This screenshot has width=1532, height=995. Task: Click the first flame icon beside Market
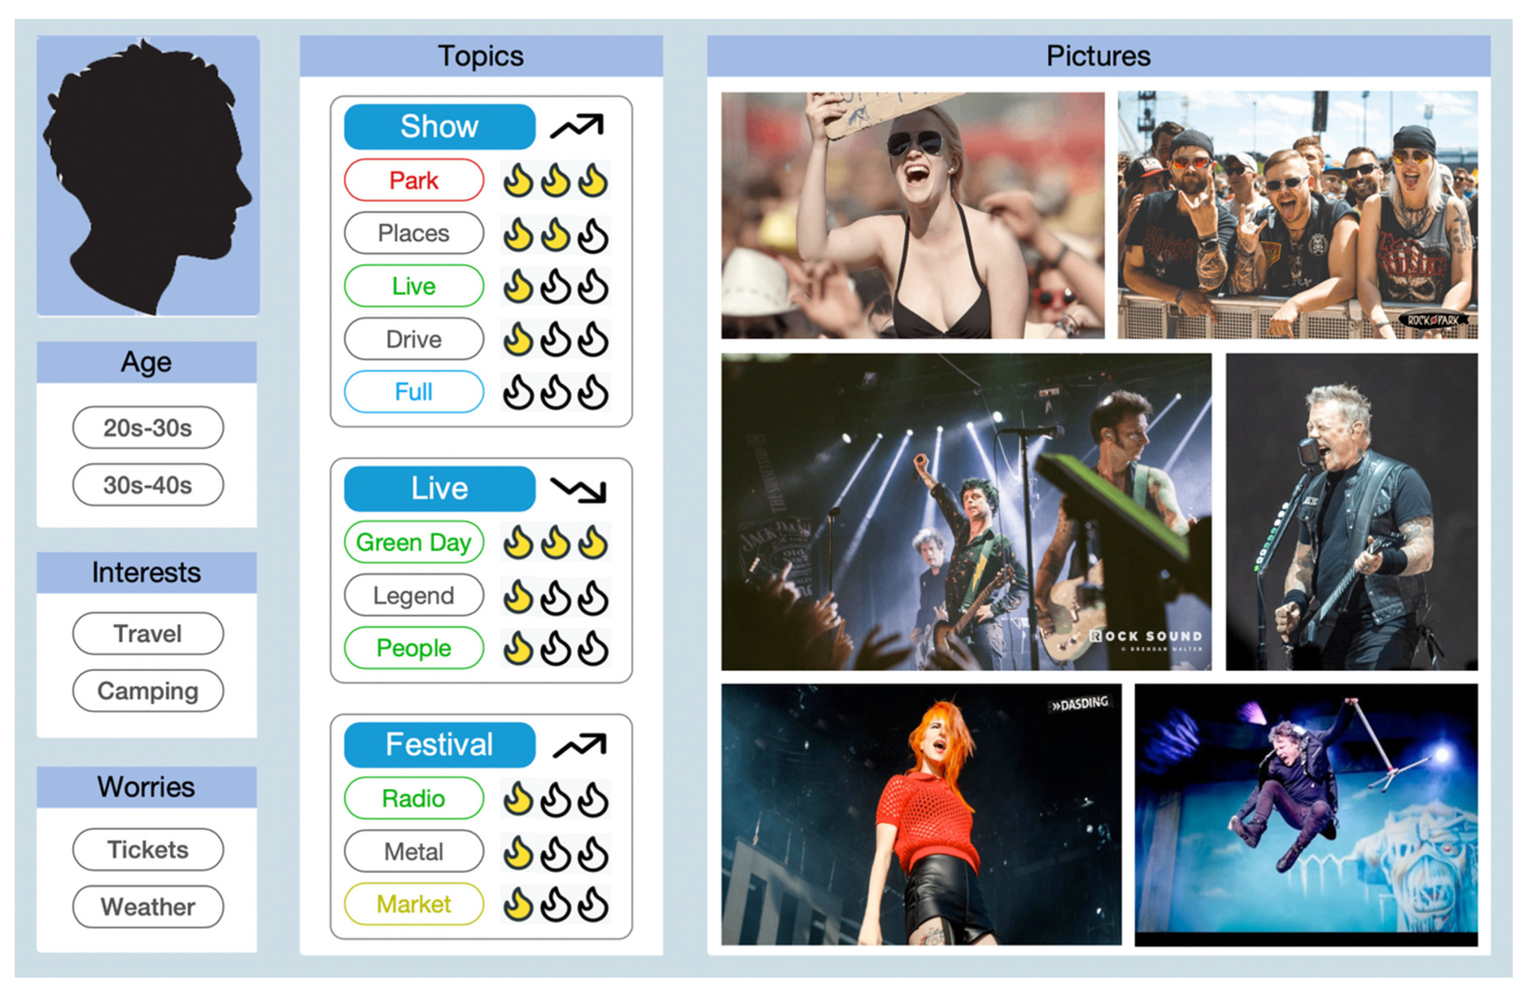[x=518, y=904]
